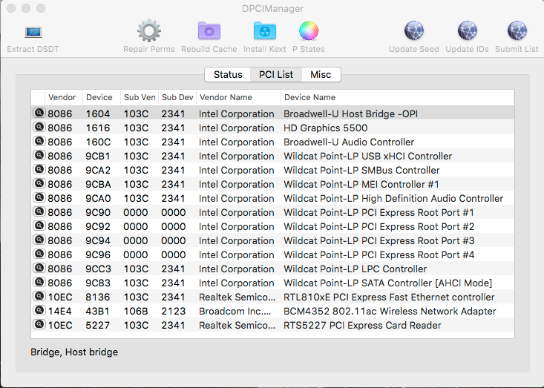Sort by Sub Ven column header
The image size is (544, 388).
pyautogui.click(x=140, y=97)
